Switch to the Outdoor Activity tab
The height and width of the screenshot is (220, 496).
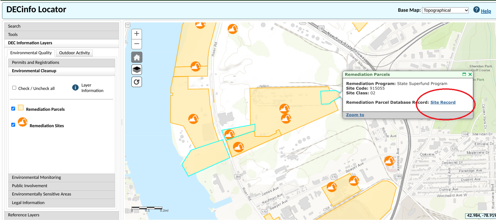[74, 53]
